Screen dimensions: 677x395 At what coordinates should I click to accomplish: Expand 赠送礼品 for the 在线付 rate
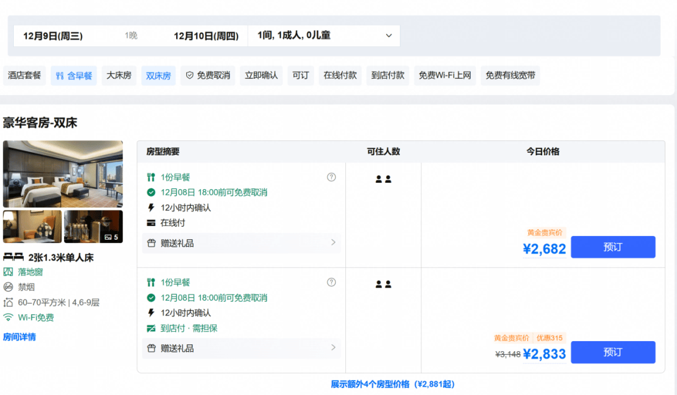[x=241, y=243]
